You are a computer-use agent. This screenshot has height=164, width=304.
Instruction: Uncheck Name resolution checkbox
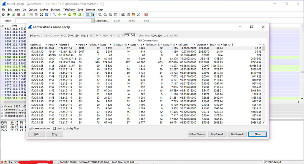(x=30, y=128)
